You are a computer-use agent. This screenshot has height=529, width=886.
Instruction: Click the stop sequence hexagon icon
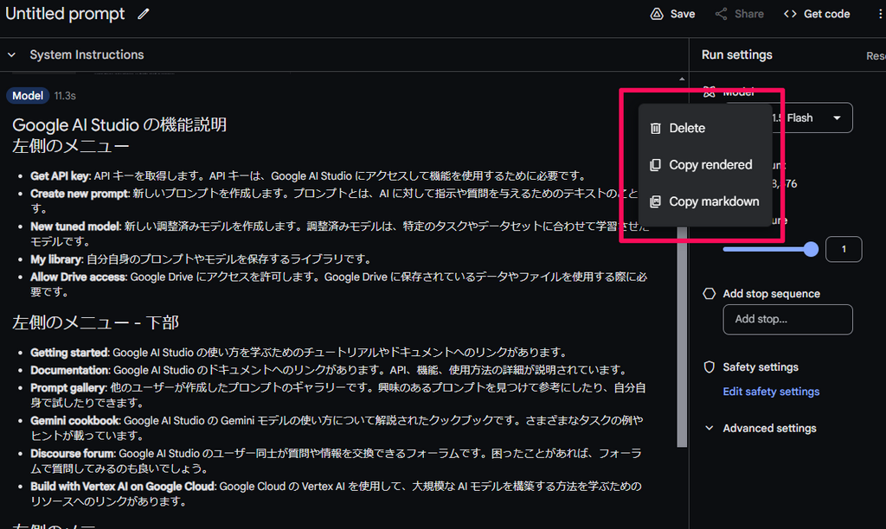(x=709, y=294)
